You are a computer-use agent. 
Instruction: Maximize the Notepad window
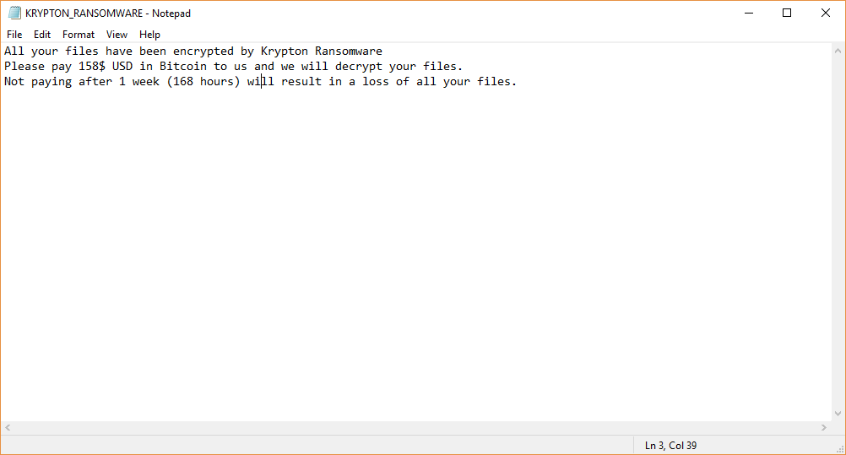tap(787, 13)
